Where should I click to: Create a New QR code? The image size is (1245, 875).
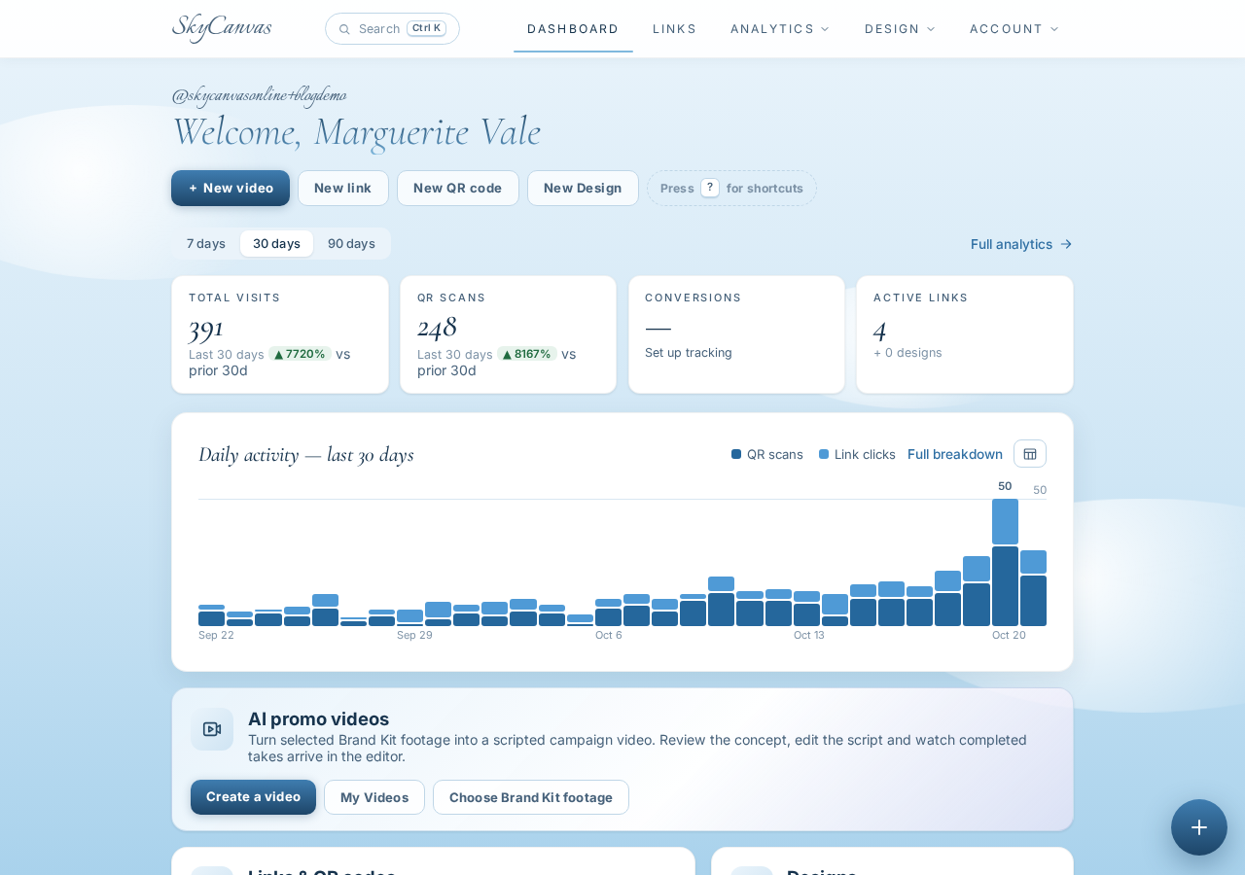(x=458, y=189)
